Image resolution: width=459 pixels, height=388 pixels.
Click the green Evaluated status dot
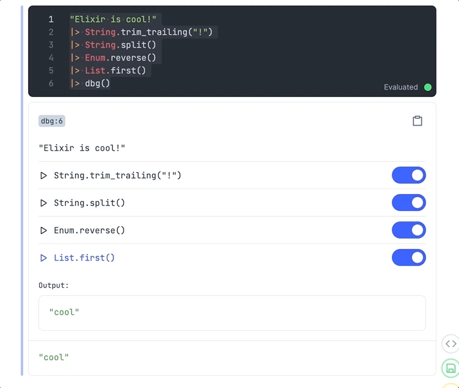(428, 87)
